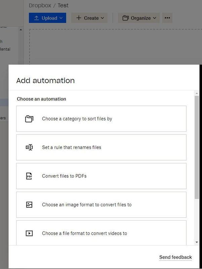Click the video conversion play icon
The width and height of the screenshot is (202, 269).
coord(29,233)
